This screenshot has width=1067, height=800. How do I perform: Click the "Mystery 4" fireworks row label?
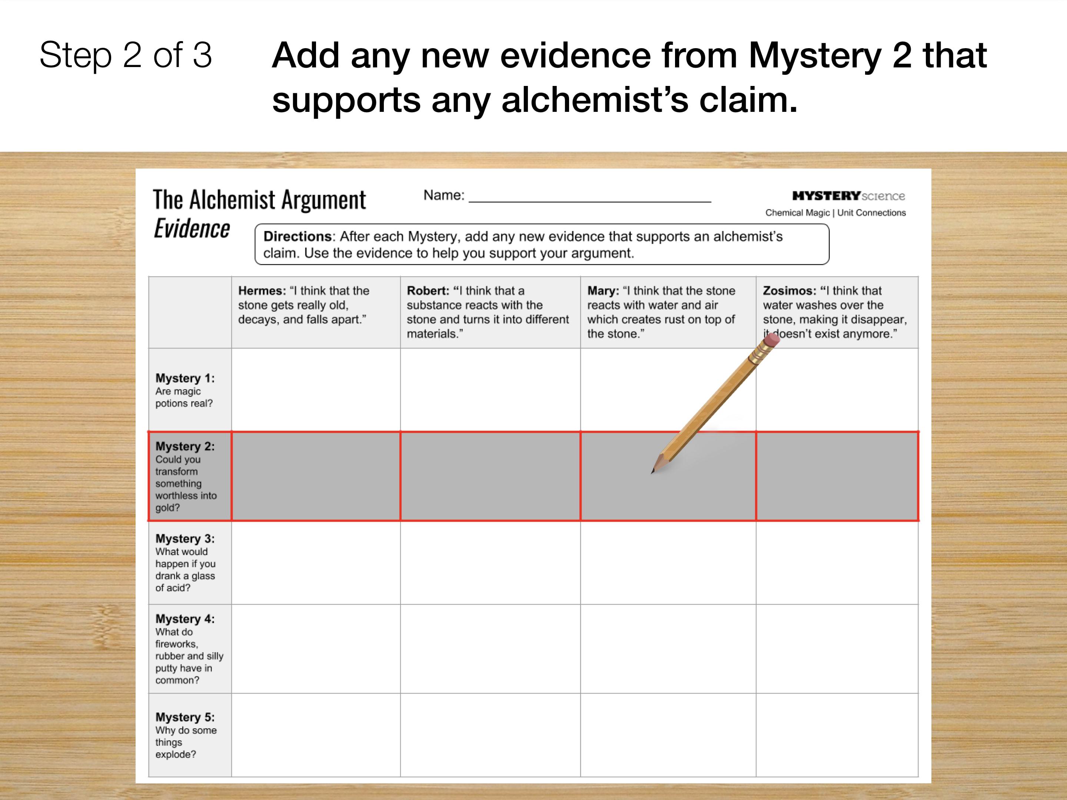(x=190, y=649)
